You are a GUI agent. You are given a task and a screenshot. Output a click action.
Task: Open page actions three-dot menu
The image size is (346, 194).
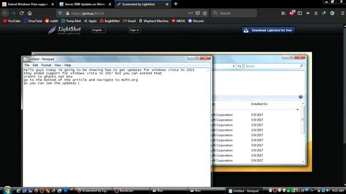point(190,13)
